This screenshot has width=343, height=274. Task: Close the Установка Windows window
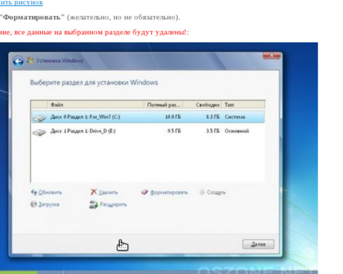[272, 55]
